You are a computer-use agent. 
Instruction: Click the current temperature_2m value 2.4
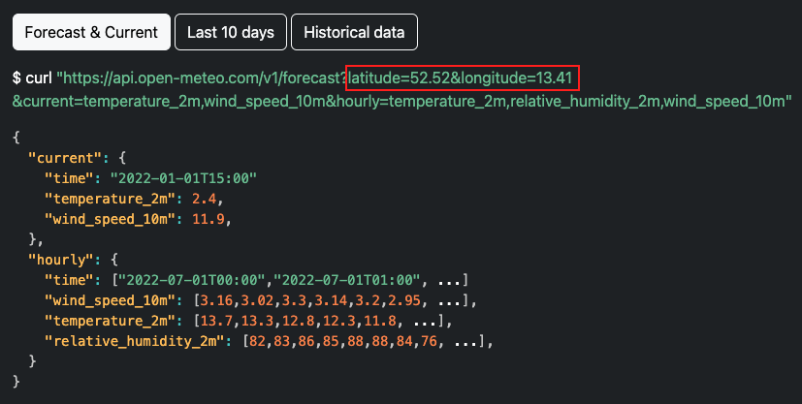(x=204, y=199)
